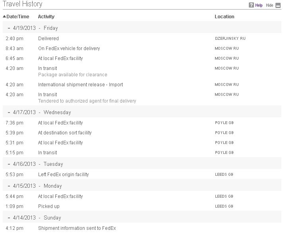Viewport: 283px width, 237px height.
Task: Collapse the 4/15/2013 Monday group
Action: click(x=9, y=186)
